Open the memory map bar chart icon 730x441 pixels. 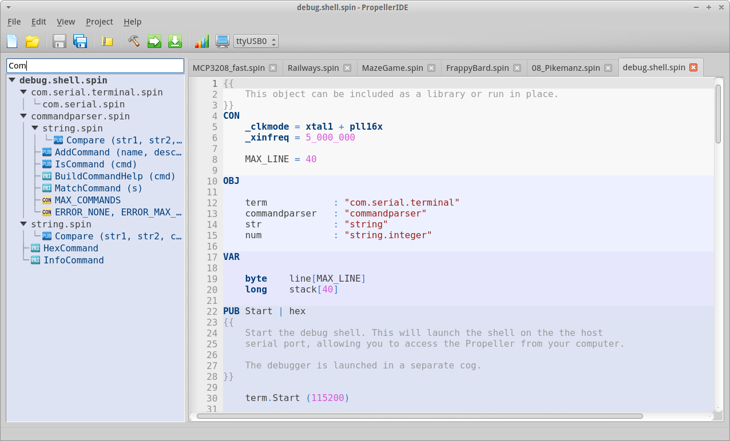click(202, 41)
